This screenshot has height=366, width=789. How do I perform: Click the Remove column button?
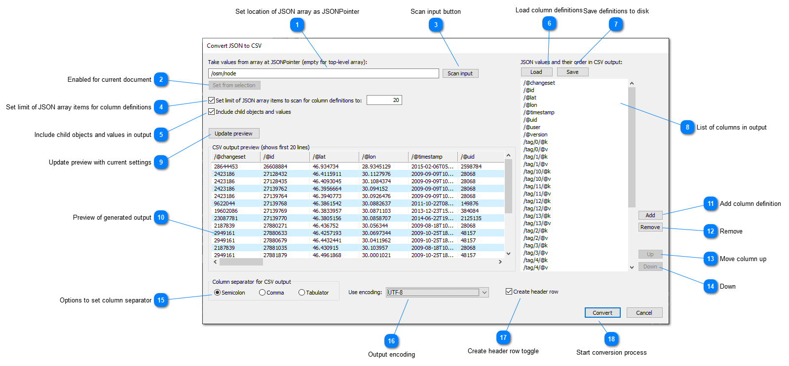click(x=650, y=227)
